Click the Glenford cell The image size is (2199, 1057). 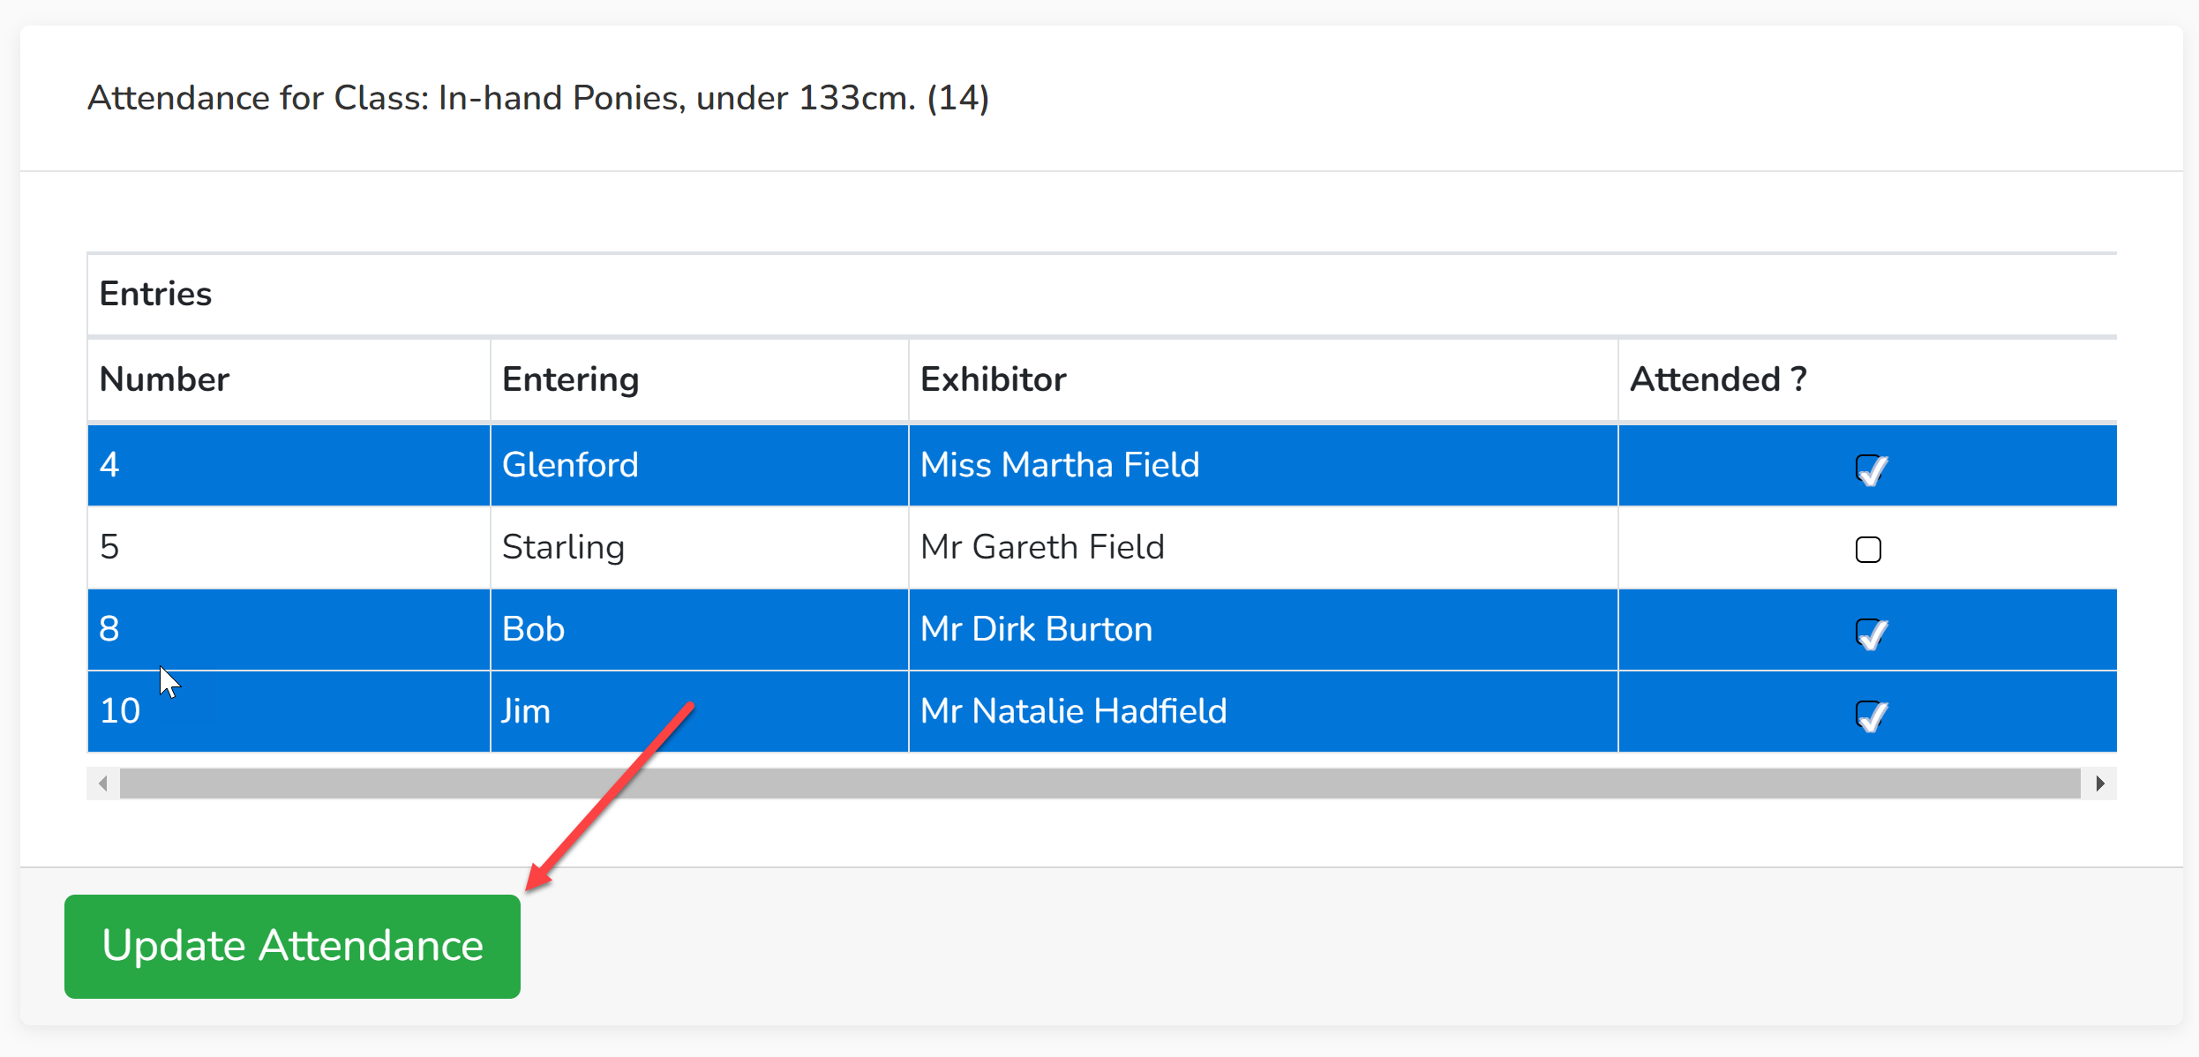[699, 465]
